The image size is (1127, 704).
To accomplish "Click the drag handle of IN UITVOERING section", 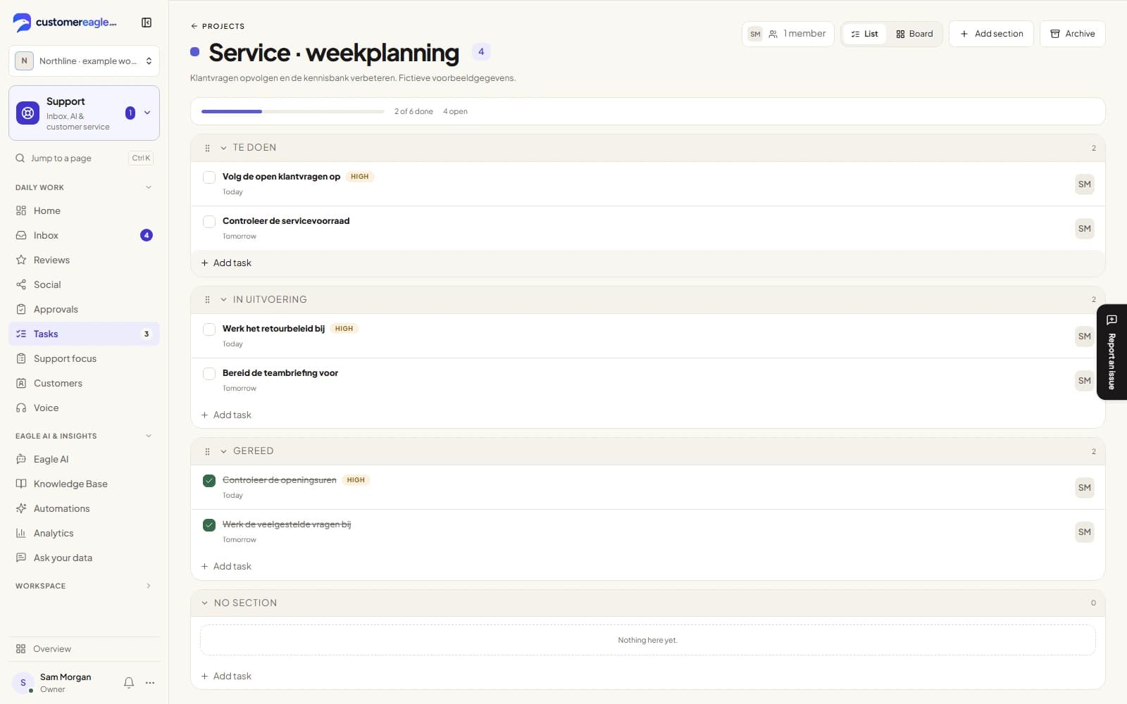I will point(207,300).
